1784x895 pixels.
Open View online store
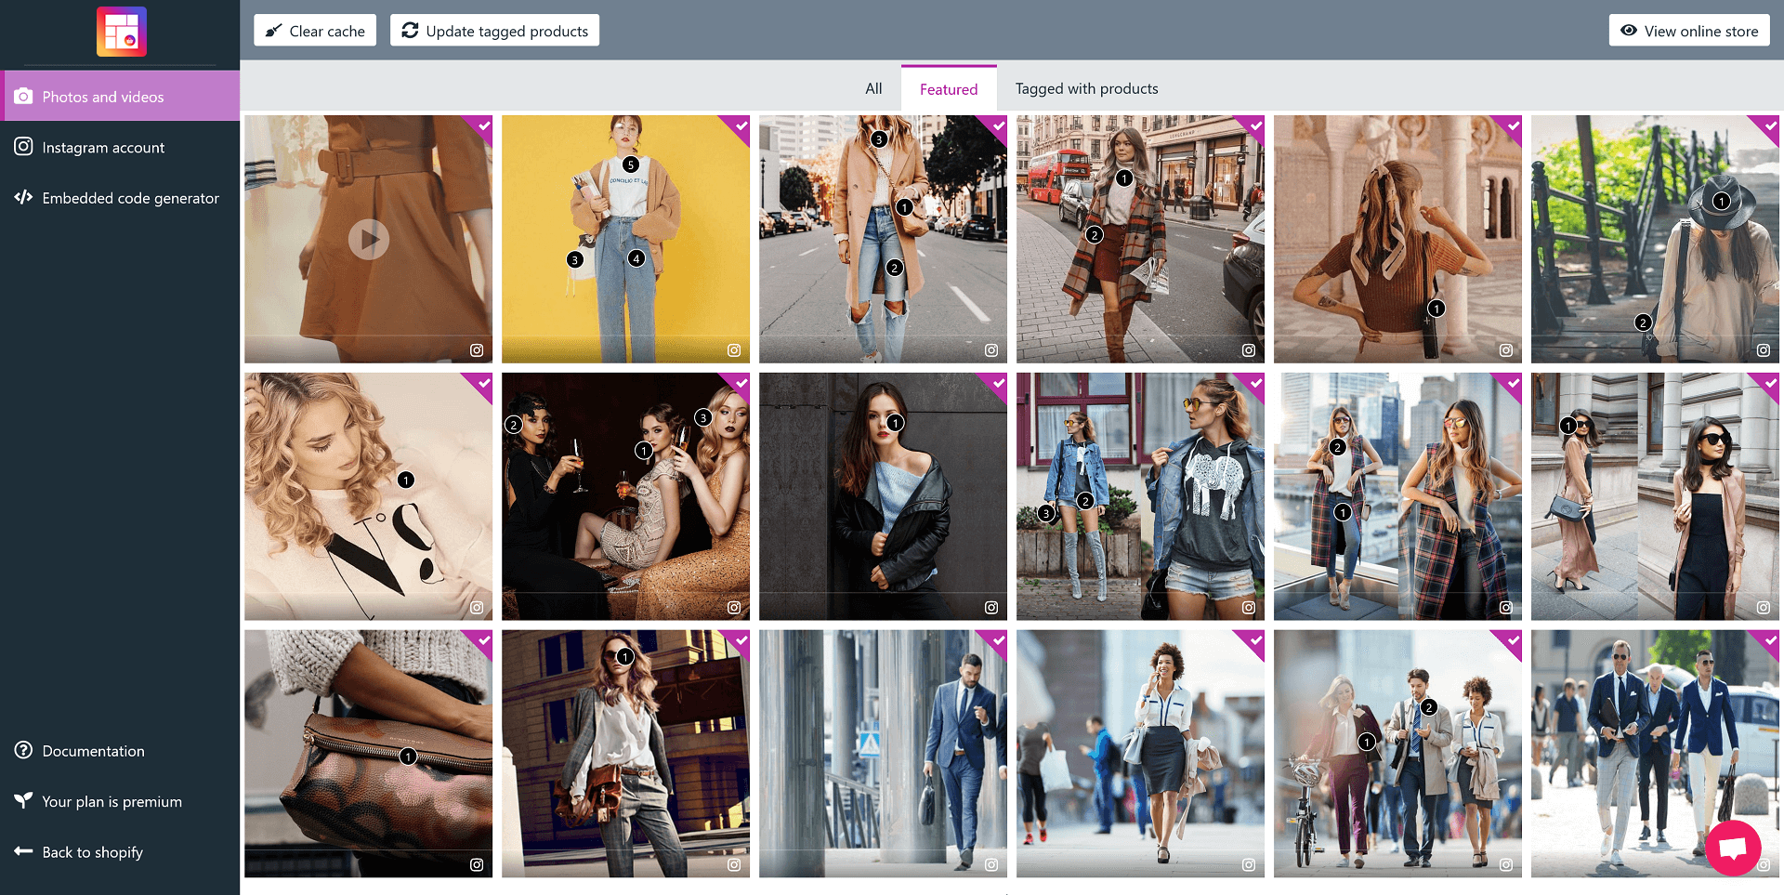1689,31
